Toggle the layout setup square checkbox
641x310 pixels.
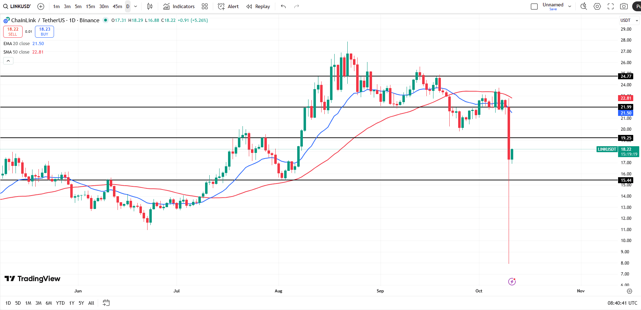(534, 6)
